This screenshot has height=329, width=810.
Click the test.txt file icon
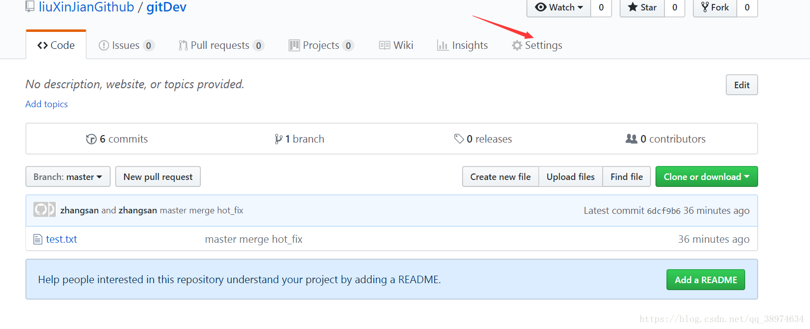tap(37, 239)
